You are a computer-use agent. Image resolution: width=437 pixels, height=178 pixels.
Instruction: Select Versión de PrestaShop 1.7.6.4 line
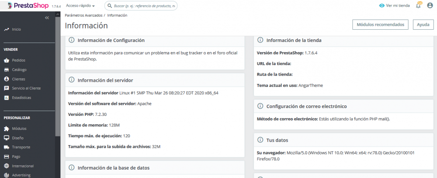coord(287,53)
